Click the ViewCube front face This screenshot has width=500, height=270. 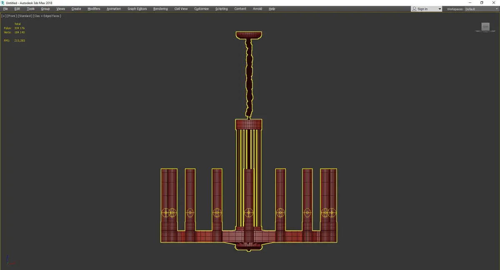click(x=485, y=27)
